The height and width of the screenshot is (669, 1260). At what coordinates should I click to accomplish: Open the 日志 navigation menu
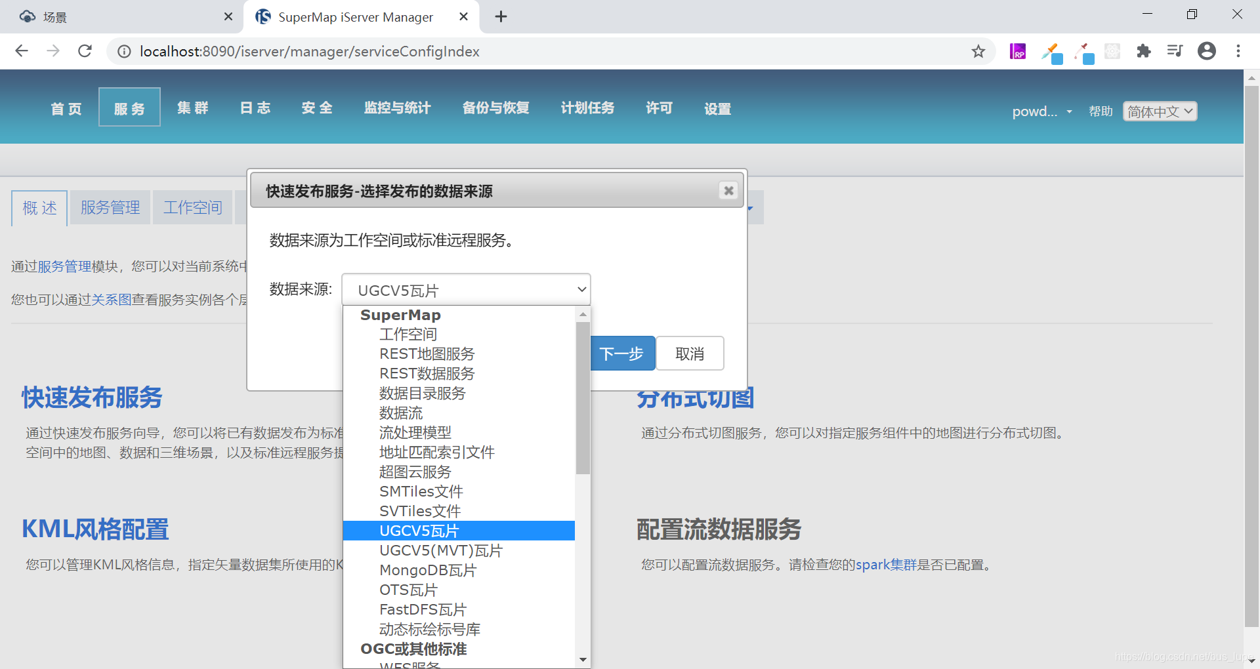[x=255, y=108]
